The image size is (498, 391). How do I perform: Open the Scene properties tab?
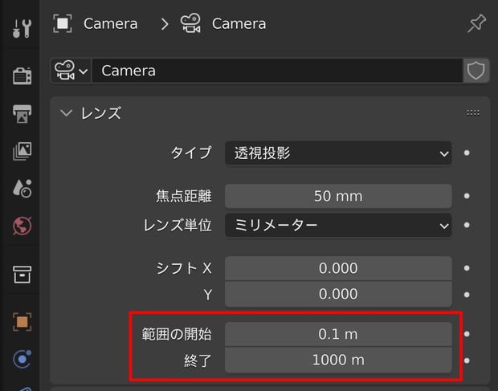pos(22,188)
